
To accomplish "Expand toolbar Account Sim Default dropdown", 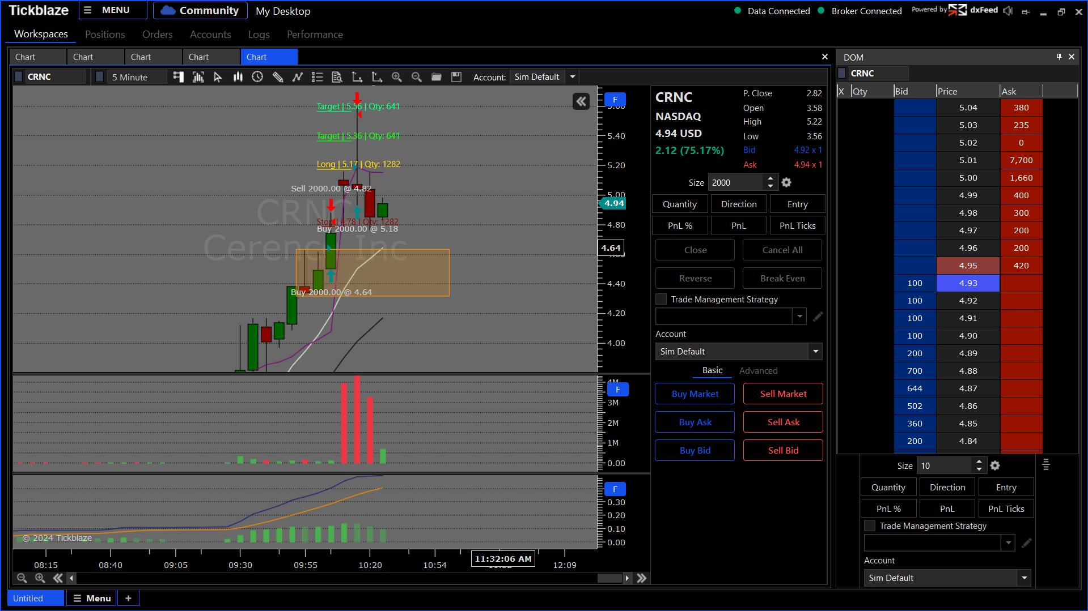I will (572, 77).
